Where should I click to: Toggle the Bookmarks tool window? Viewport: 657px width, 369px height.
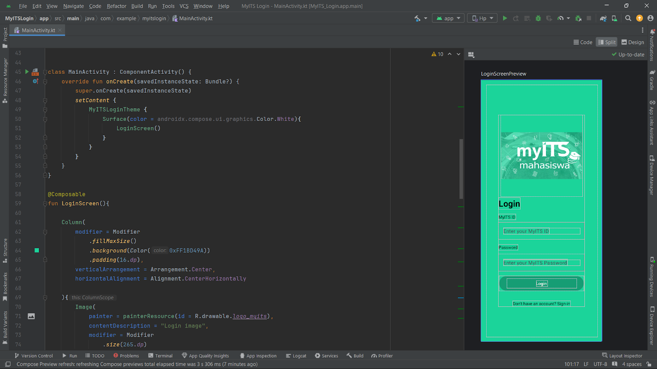click(5, 287)
